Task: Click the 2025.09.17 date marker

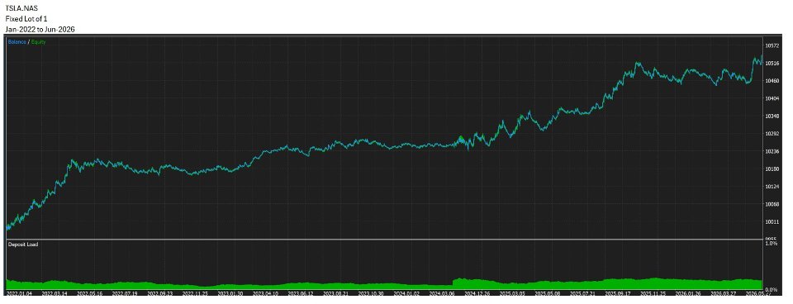Action: [618, 293]
